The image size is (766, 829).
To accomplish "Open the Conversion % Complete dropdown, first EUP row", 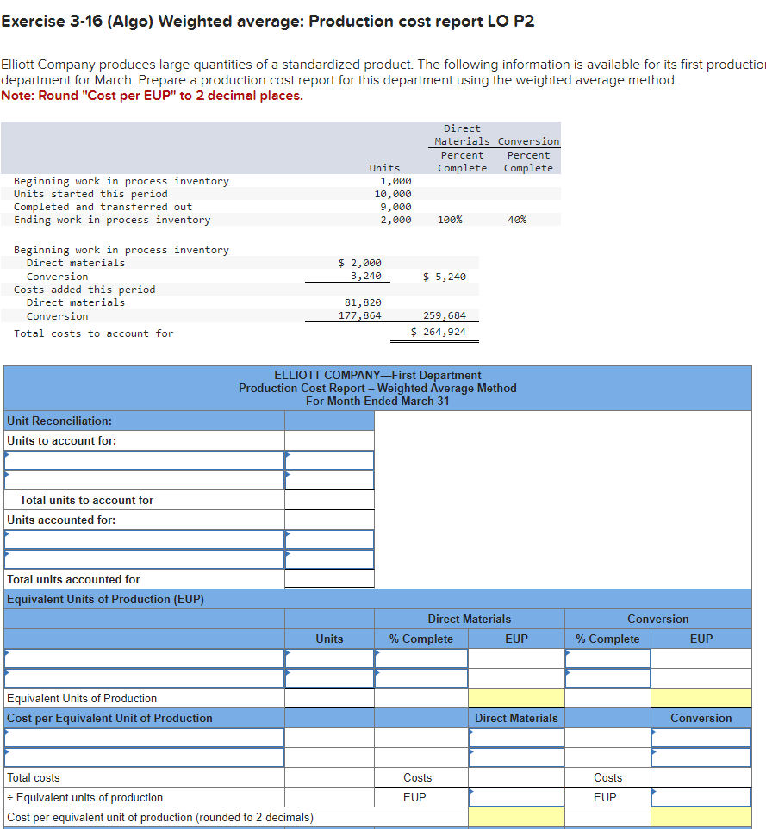I will [x=607, y=658].
